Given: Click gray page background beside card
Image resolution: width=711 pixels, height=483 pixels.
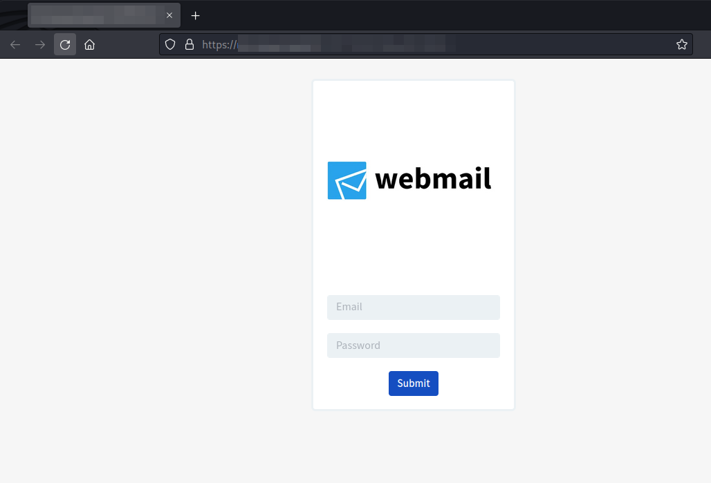Looking at the screenshot, I should coord(154,272).
